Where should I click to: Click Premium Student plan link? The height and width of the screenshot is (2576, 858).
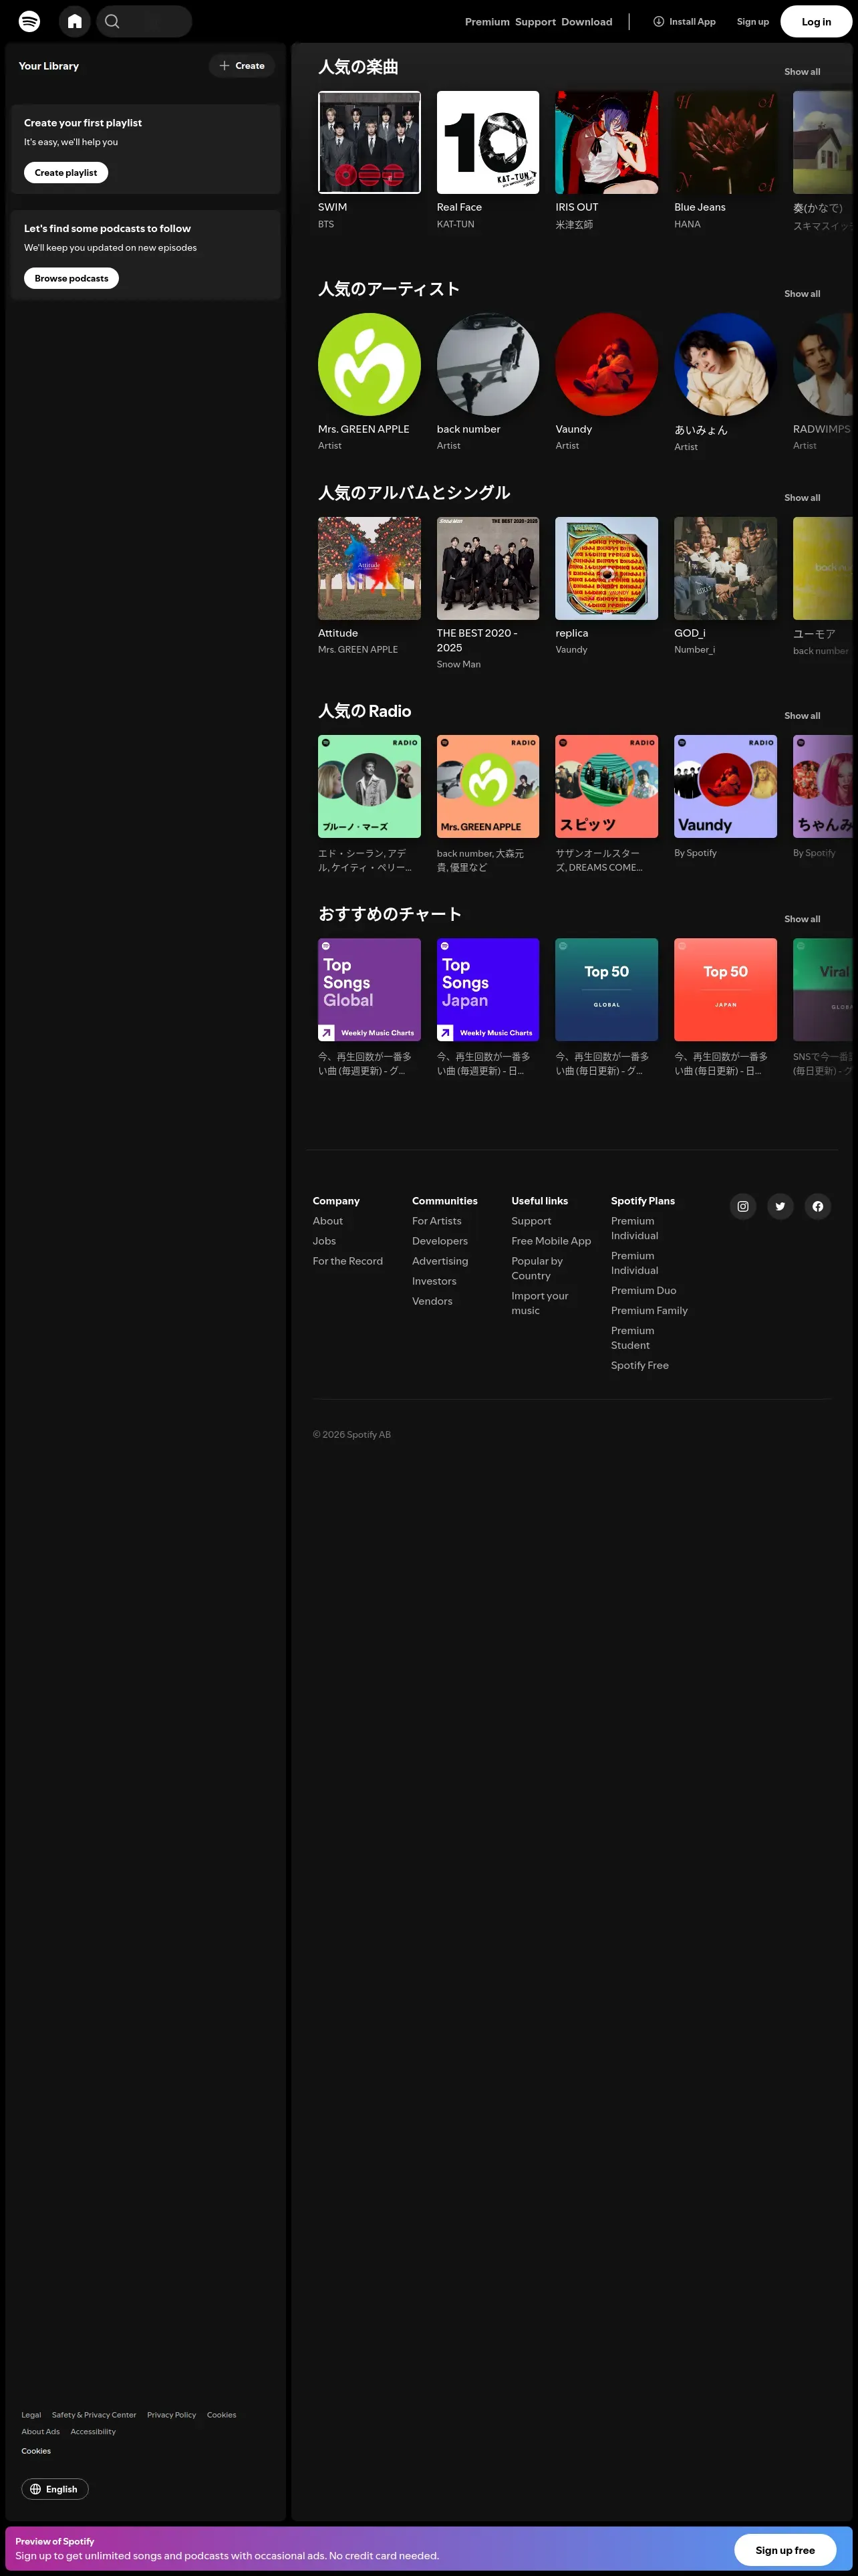click(x=633, y=1338)
